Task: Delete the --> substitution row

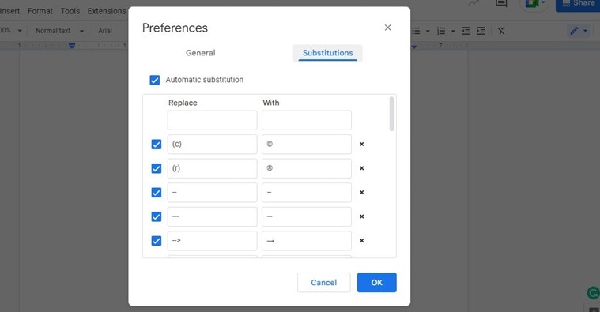Action: tap(361, 240)
